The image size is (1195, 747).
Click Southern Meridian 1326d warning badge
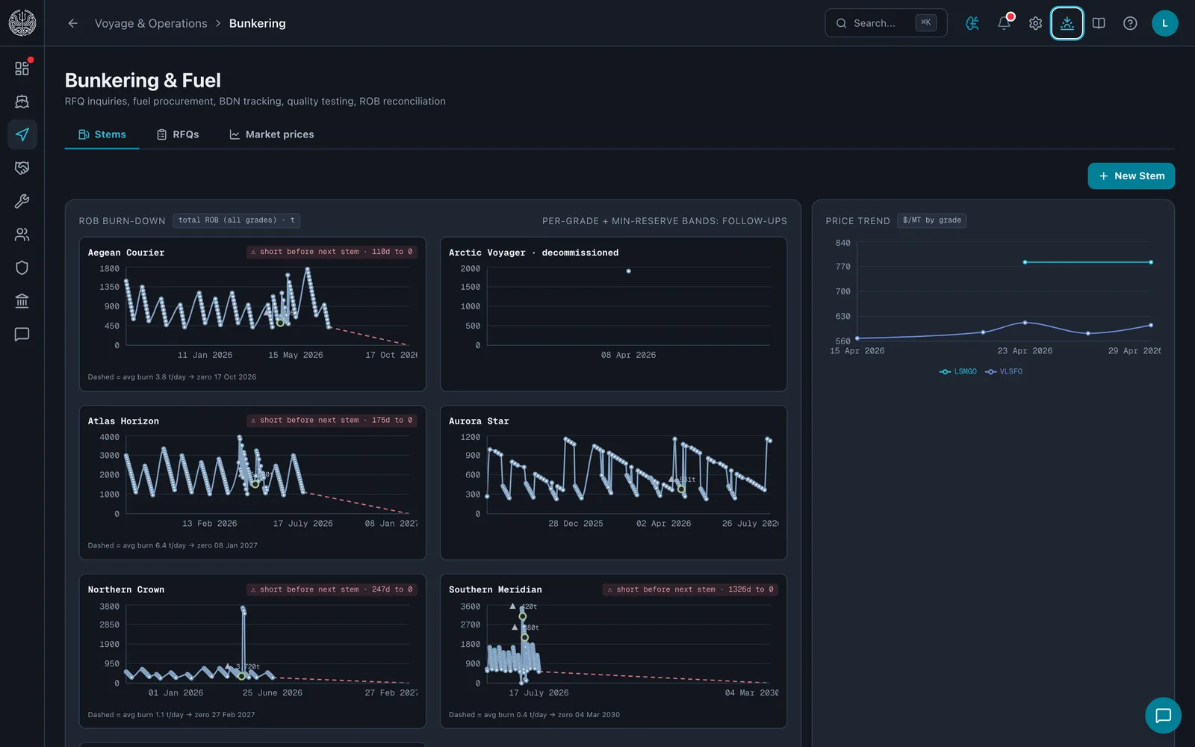coord(690,589)
